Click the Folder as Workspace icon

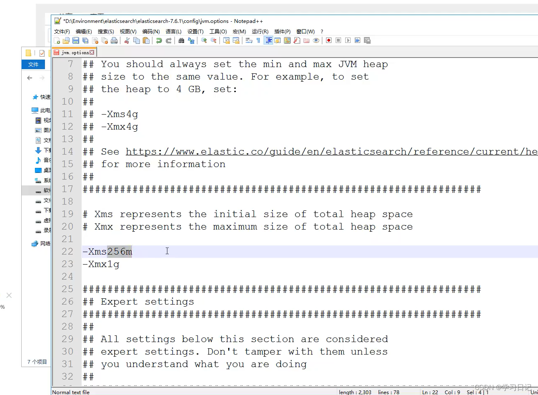click(x=306, y=40)
